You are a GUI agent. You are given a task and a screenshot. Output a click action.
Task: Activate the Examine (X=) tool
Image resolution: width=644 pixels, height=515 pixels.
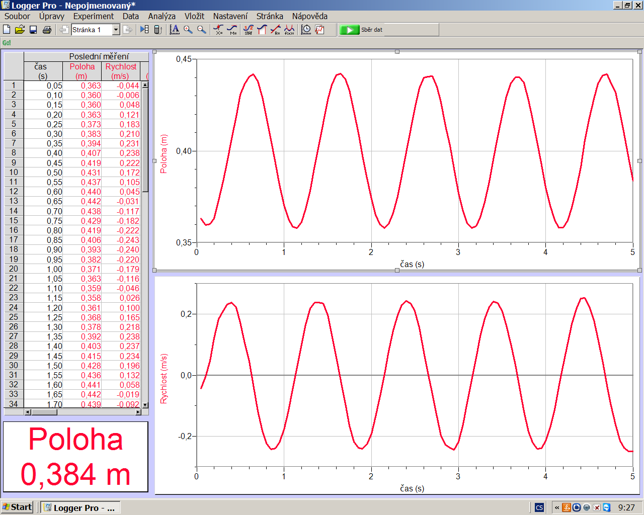[x=218, y=30]
